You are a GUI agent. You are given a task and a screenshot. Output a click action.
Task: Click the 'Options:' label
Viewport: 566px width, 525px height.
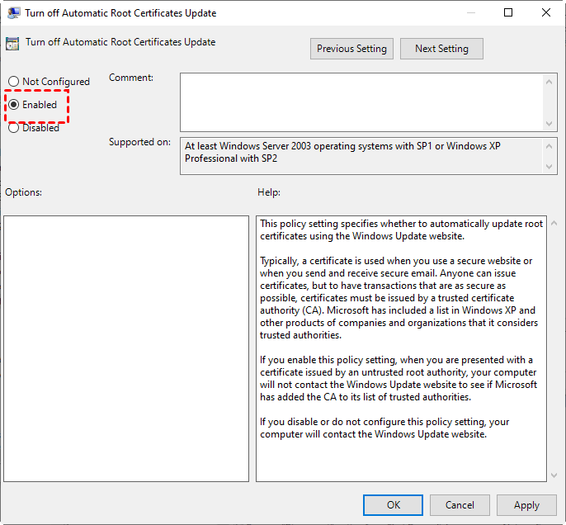pyautogui.click(x=23, y=192)
